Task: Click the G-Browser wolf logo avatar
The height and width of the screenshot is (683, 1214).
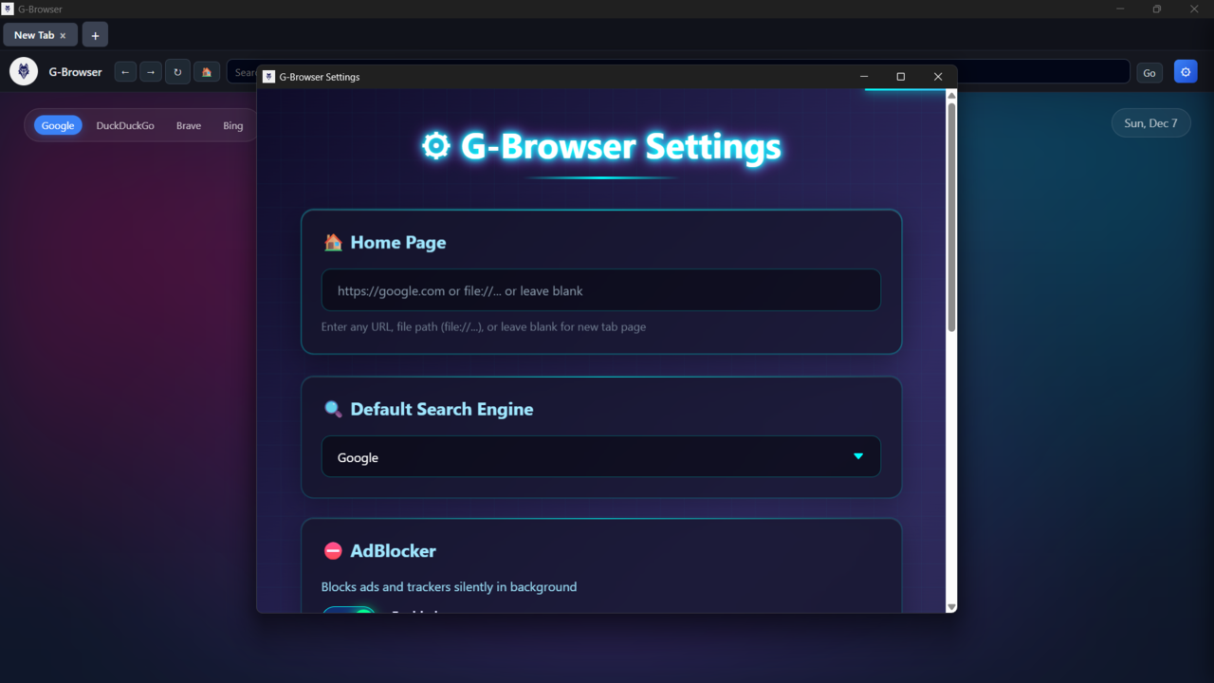Action: [x=23, y=71]
